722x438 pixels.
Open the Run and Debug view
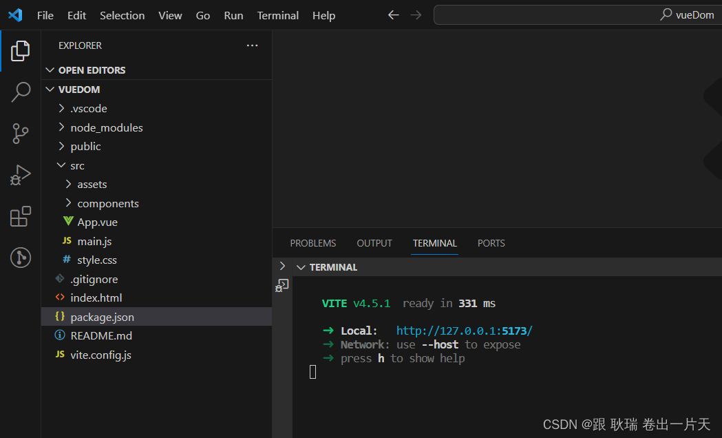coord(20,175)
